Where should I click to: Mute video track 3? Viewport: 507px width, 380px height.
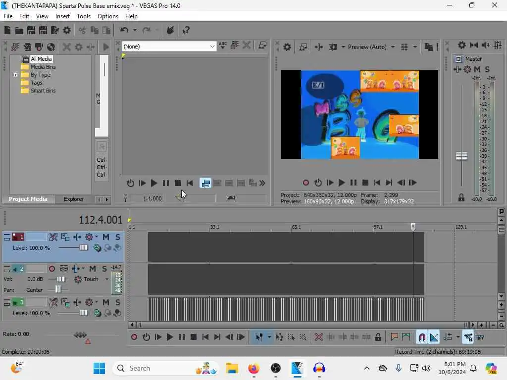106,302
